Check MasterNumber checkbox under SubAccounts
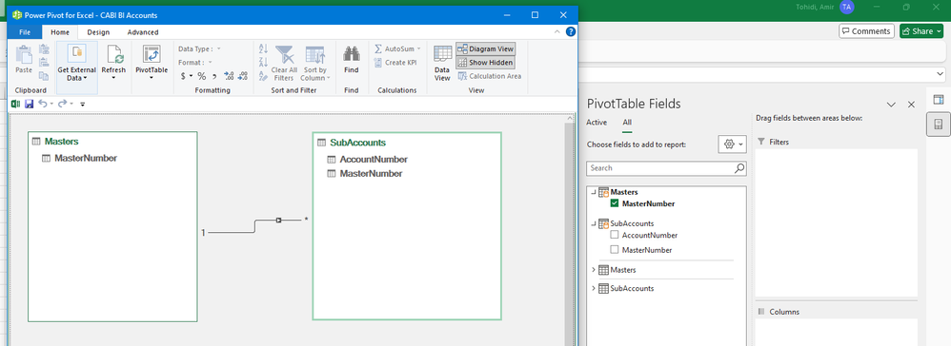The height and width of the screenshot is (346, 951). [615, 250]
